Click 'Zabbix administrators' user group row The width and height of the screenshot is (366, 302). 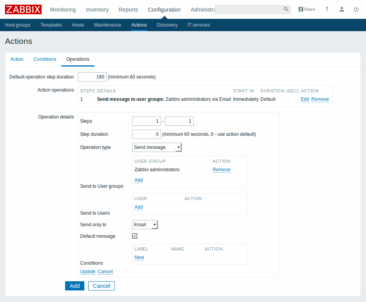pyautogui.click(x=157, y=170)
